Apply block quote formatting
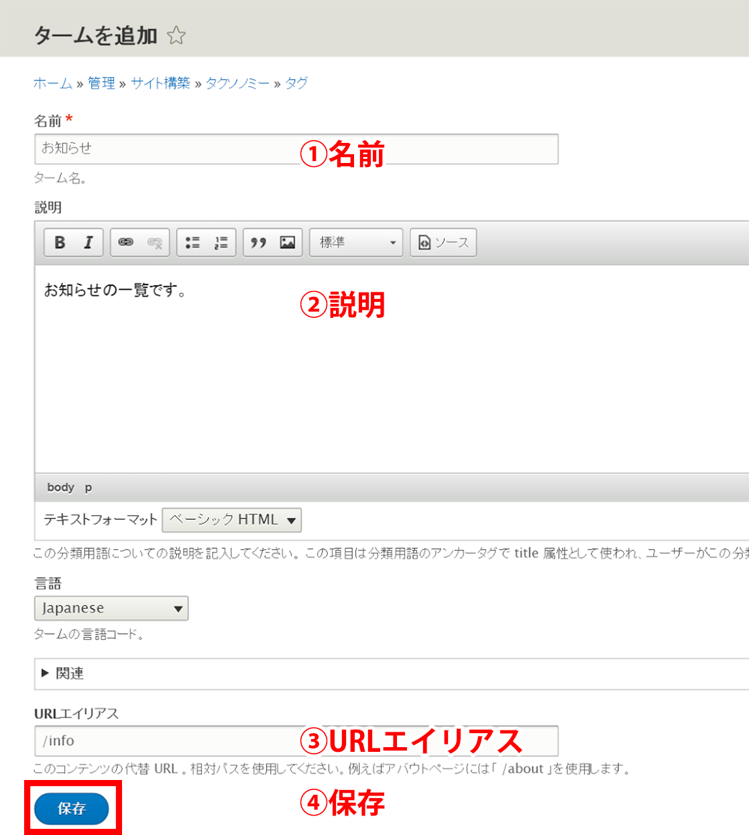This screenshot has width=749, height=835. [x=258, y=242]
